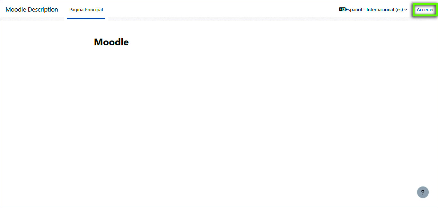Click the language icon beside Español
The height and width of the screenshot is (208, 438).
pos(342,10)
